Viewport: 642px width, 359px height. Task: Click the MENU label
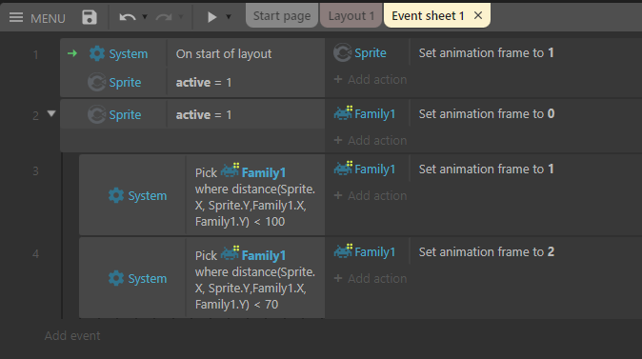tap(48, 18)
